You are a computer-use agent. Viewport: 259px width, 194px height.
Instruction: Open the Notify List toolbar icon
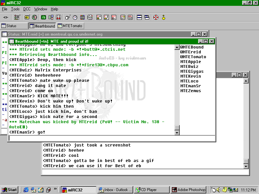(x=123, y=17)
